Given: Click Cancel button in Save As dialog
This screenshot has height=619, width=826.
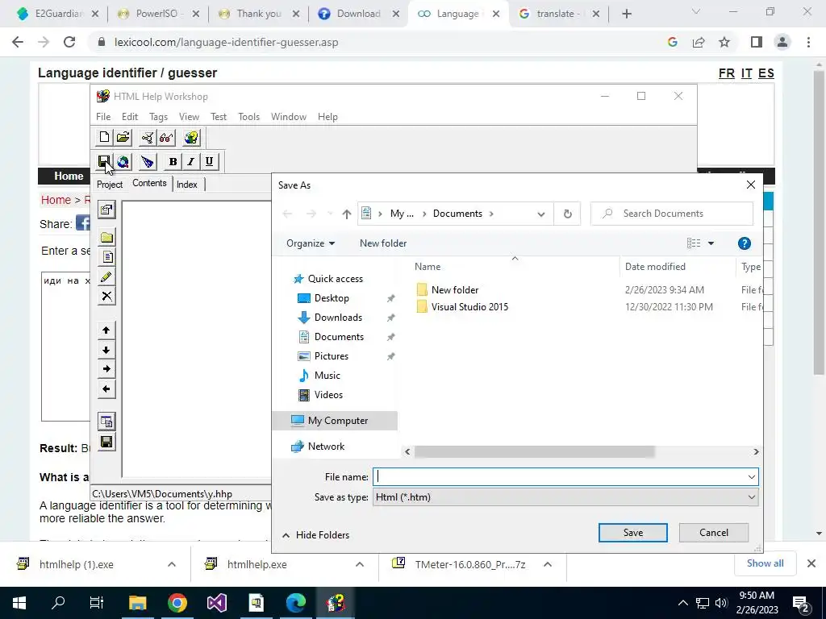Looking at the screenshot, I should point(714,533).
